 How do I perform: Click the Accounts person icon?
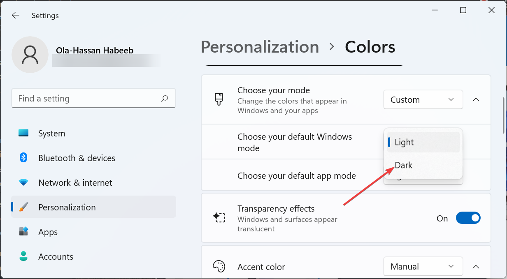(x=23, y=256)
